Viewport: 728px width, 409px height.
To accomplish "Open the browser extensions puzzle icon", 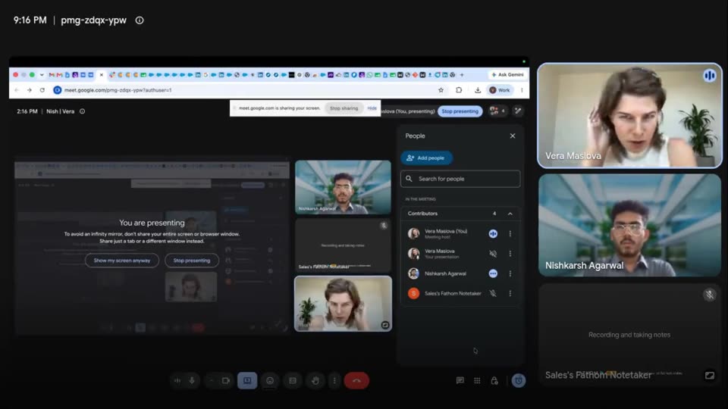I will click(459, 90).
